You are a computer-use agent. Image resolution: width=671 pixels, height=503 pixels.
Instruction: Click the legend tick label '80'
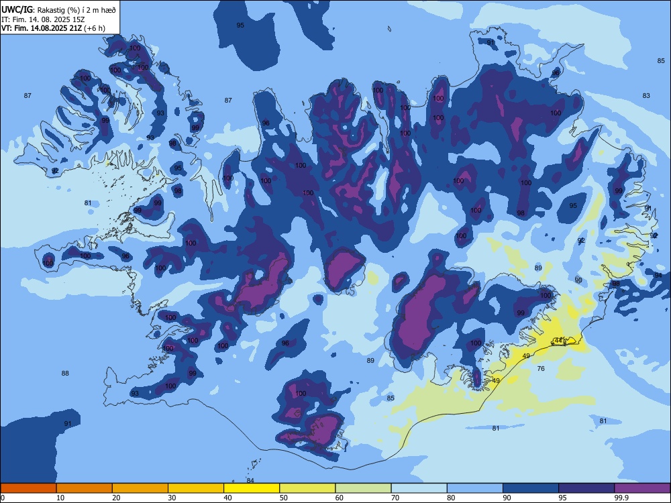click(451, 498)
